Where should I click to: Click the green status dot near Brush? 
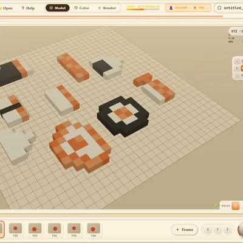click(x=216, y=205)
